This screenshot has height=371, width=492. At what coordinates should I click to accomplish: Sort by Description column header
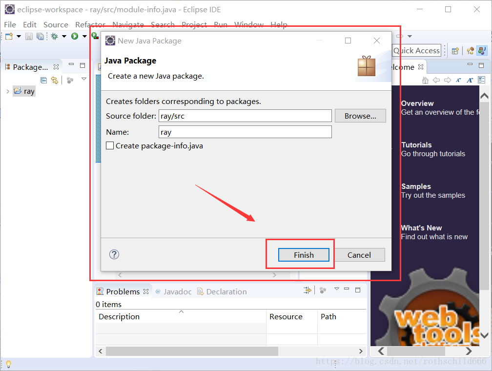[x=181, y=316]
